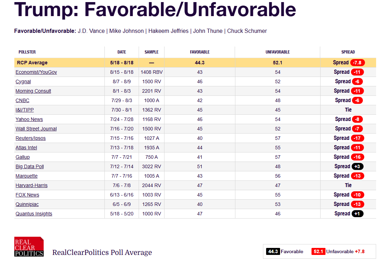Screen dimensions: 381x264
Task: Click the Spread column header
Action: point(348,52)
